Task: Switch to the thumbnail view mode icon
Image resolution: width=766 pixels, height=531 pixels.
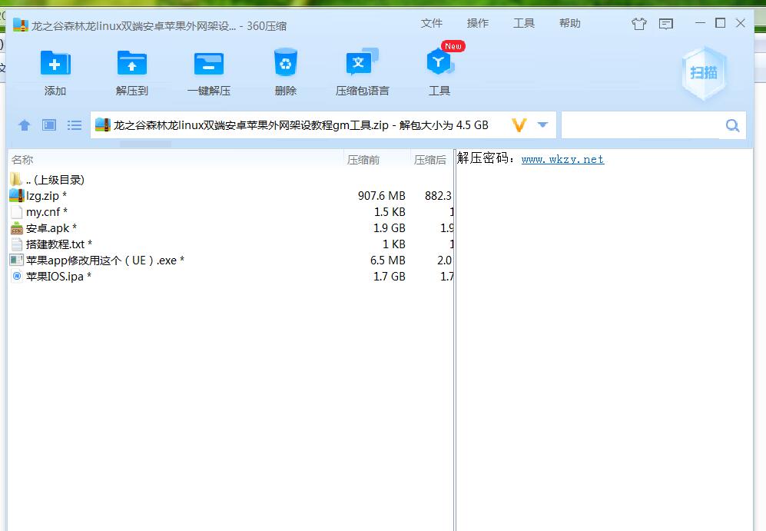Action: [x=49, y=125]
